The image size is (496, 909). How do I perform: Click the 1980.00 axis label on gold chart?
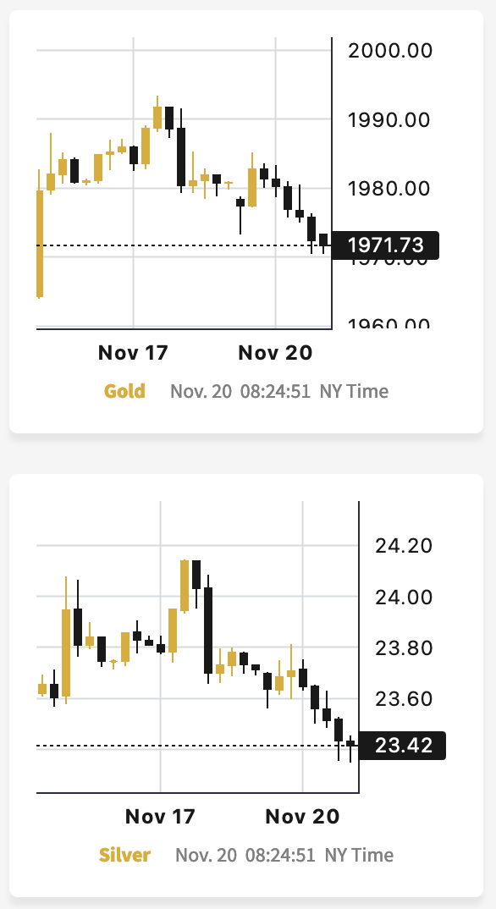pos(390,189)
